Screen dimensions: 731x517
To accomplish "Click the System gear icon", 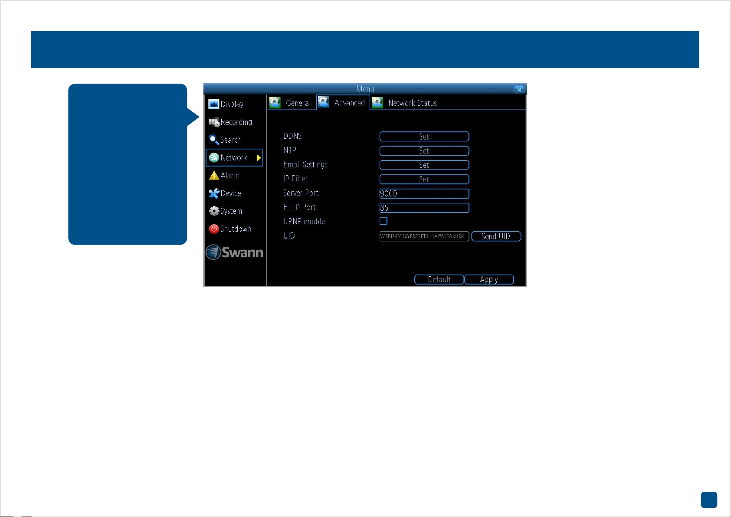I will pos(214,211).
